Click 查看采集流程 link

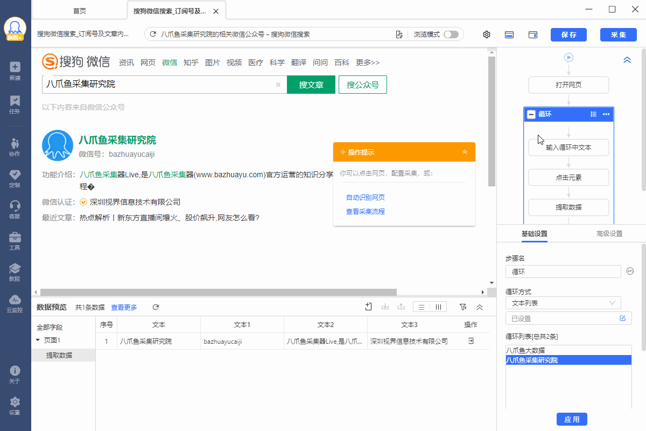(x=366, y=212)
